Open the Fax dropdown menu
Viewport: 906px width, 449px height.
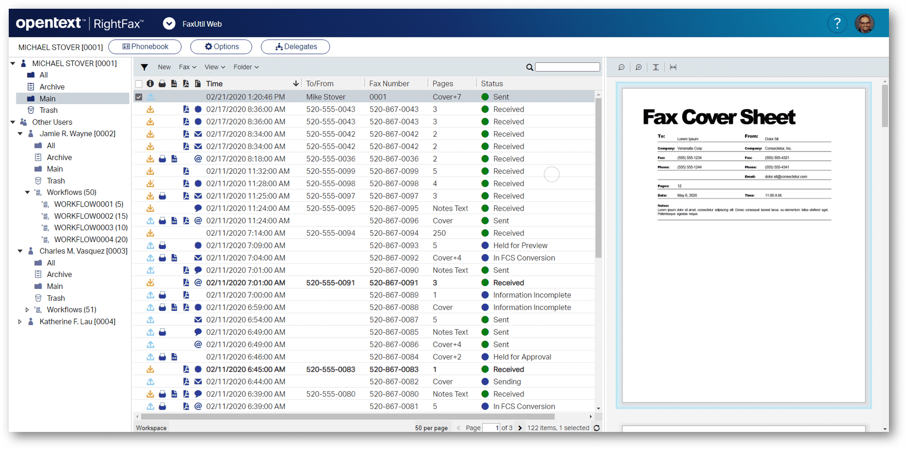point(187,67)
